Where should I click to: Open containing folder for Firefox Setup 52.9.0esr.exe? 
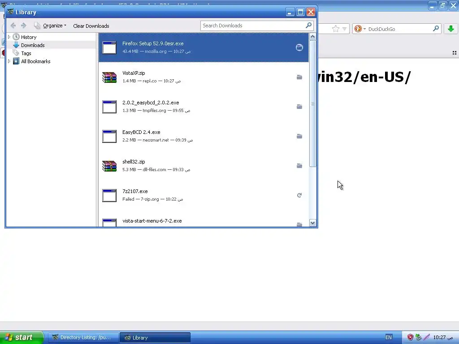[x=299, y=47]
